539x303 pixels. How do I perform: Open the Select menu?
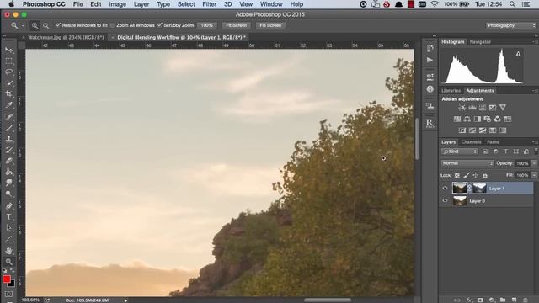pyautogui.click(x=186, y=4)
